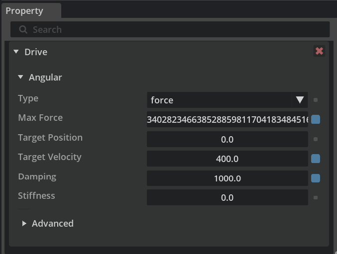Click the Target Position value field
Image resolution: width=337 pixels, height=254 pixels.
pos(227,139)
